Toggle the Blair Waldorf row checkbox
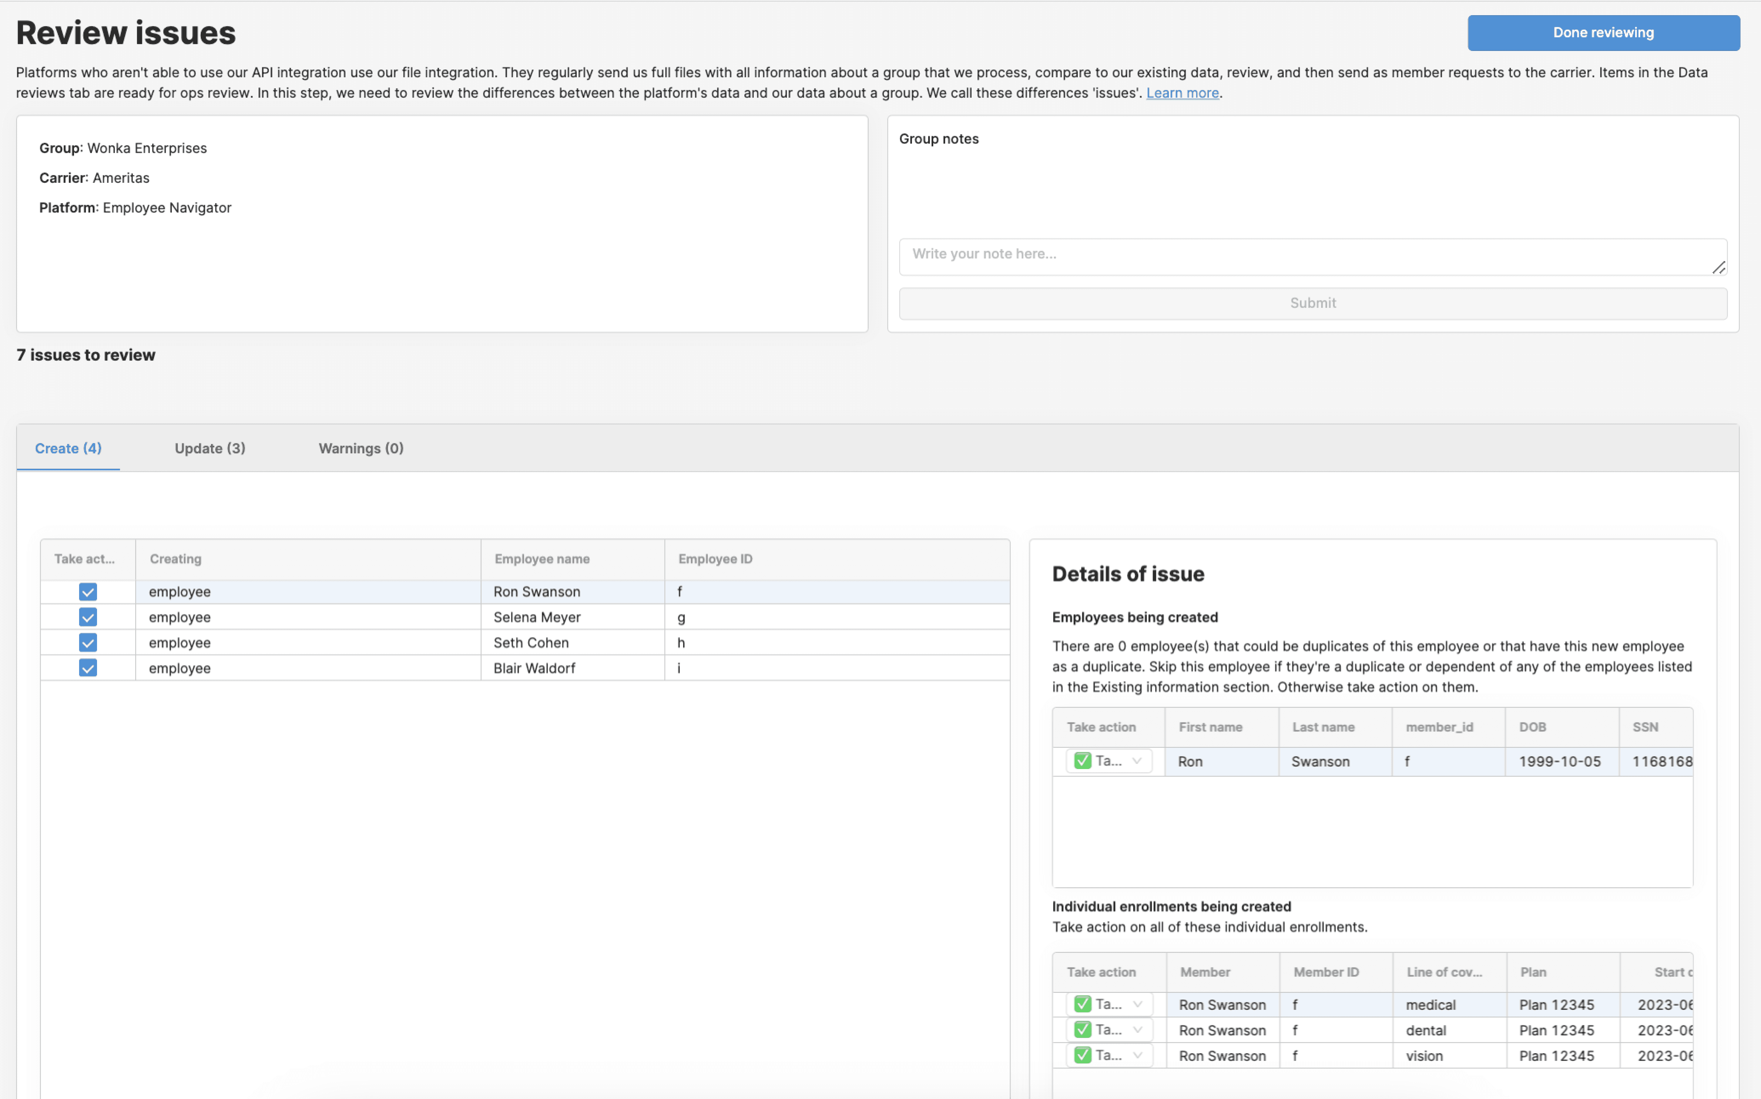Viewport: 1761px width, 1099px height. (88, 668)
